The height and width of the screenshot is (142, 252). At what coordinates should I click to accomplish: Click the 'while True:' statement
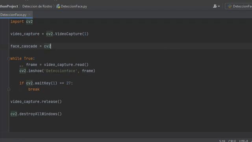(22, 58)
